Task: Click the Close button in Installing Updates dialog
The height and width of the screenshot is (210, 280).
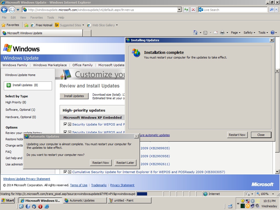Action: point(261,135)
